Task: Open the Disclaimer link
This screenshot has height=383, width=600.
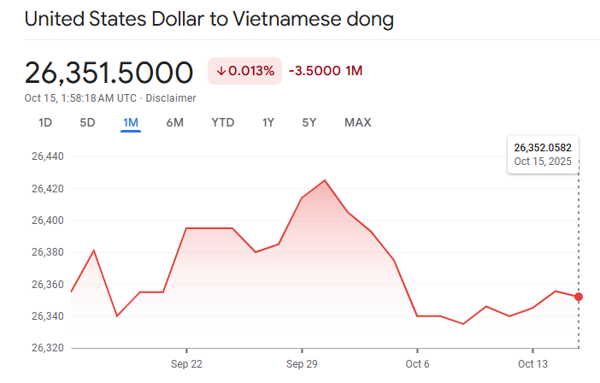Action: pyautogui.click(x=171, y=98)
